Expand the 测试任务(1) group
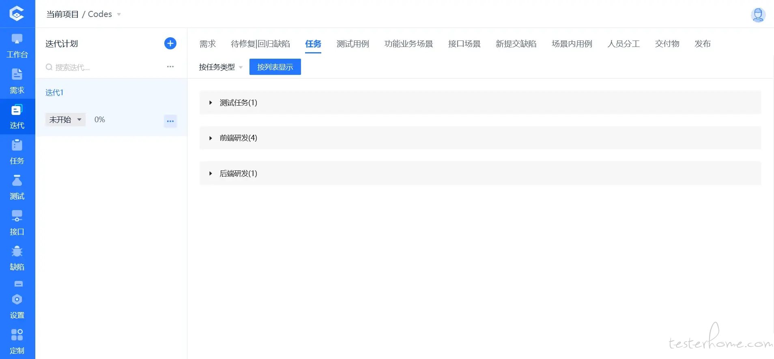The width and height of the screenshot is (774, 359). pos(480,103)
